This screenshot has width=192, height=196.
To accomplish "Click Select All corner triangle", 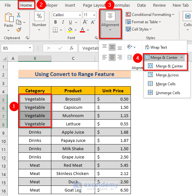I will (4, 59).
